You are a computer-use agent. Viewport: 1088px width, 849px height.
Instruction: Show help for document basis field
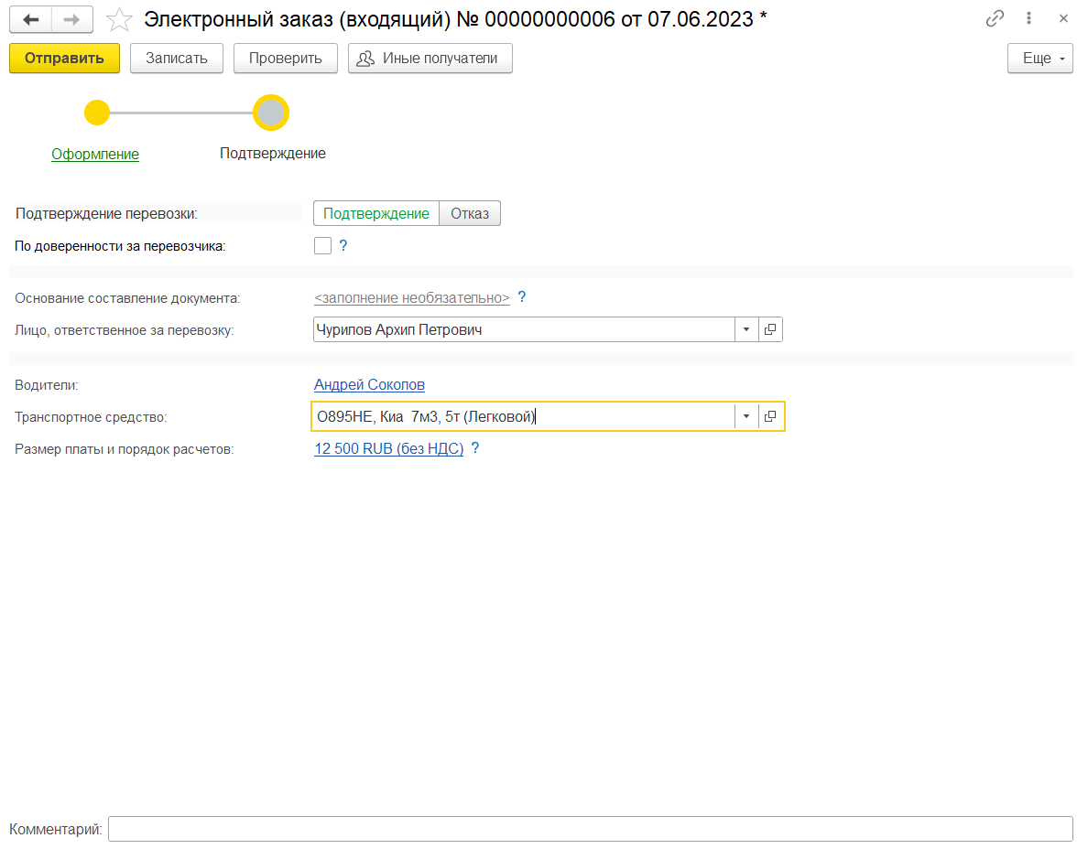pyautogui.click(x=522, y=296)
